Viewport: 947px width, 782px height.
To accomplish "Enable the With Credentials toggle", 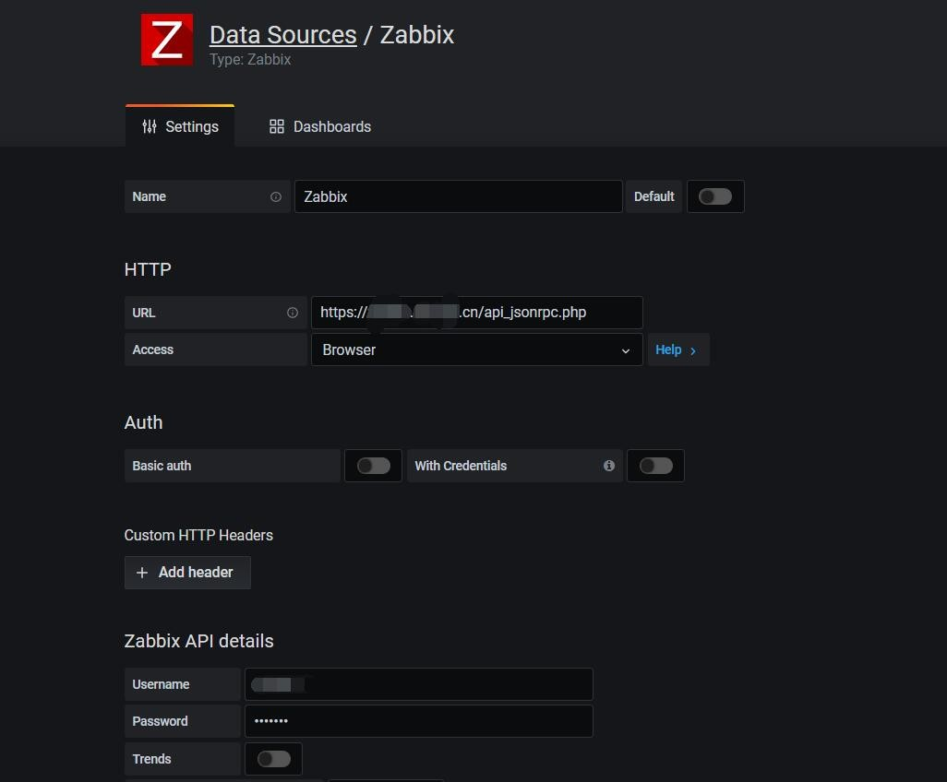I will pos(656,466).
